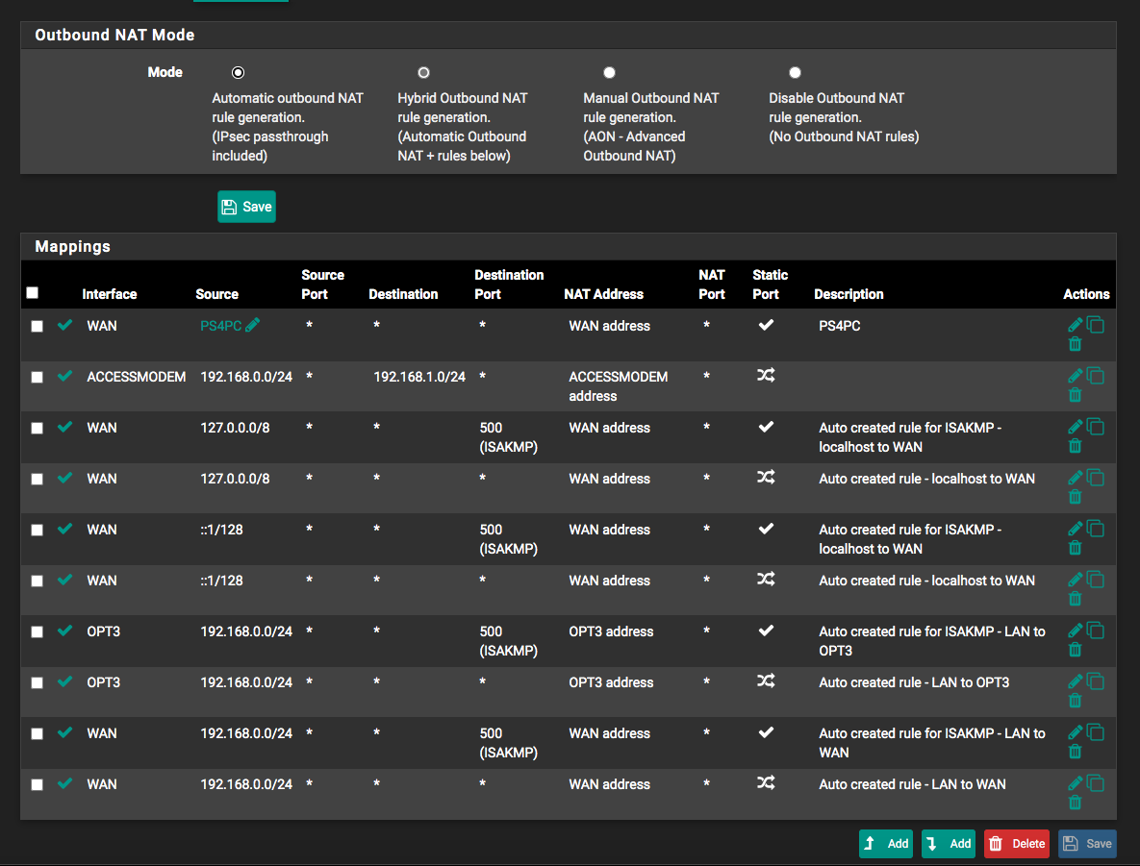Delete the LAN to OPT3 rule
Viewport: 1140px width, 866px height.
[x=1076, y=701]
